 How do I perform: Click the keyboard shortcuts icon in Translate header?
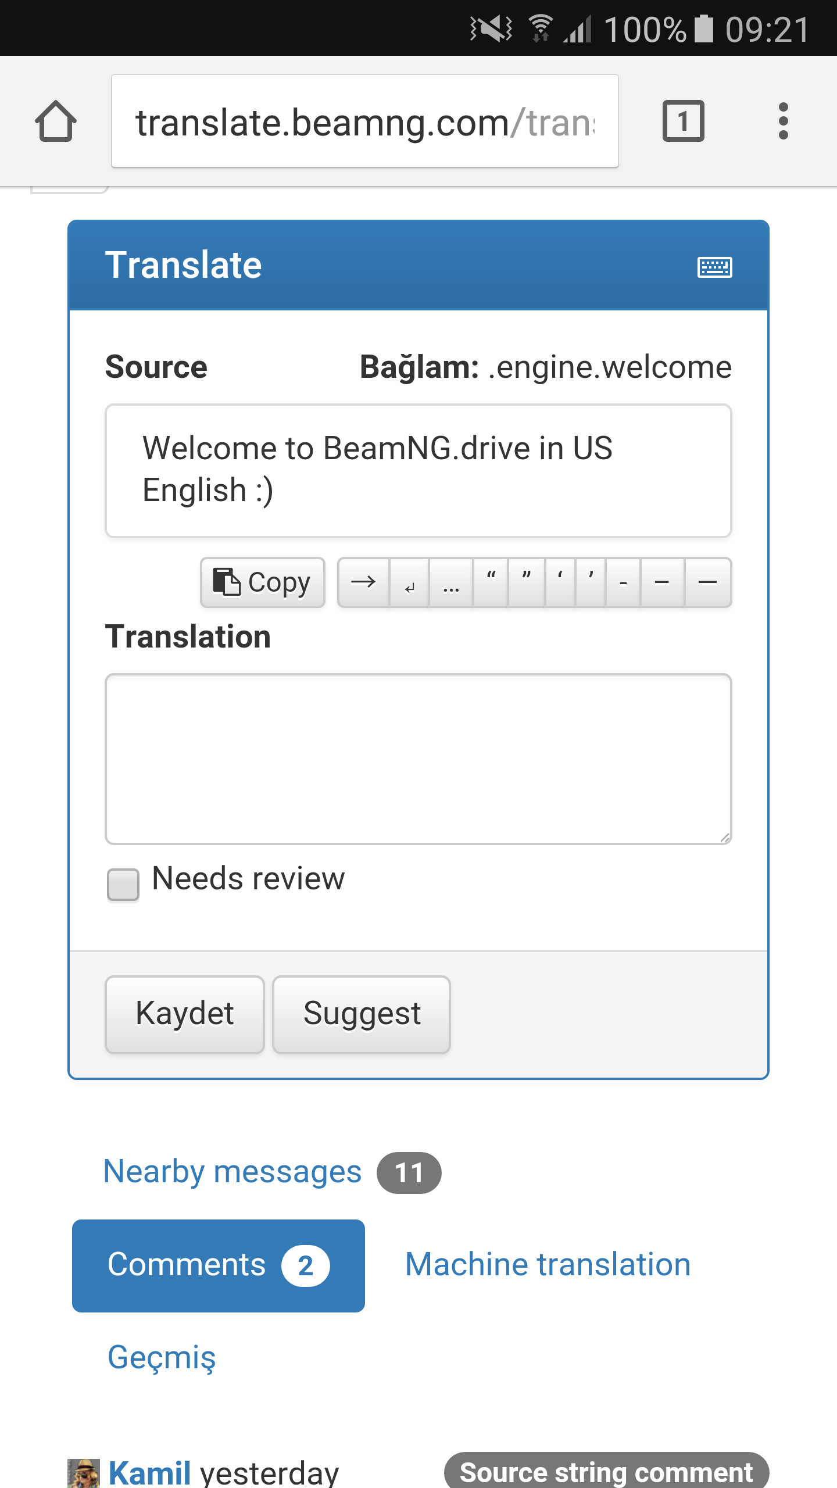(714, 267)
